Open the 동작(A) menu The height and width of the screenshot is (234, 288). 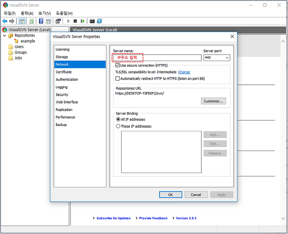[27, 13]
